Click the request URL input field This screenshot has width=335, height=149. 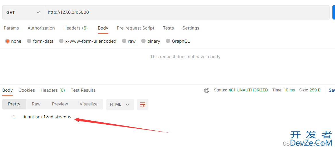(187, 12)
